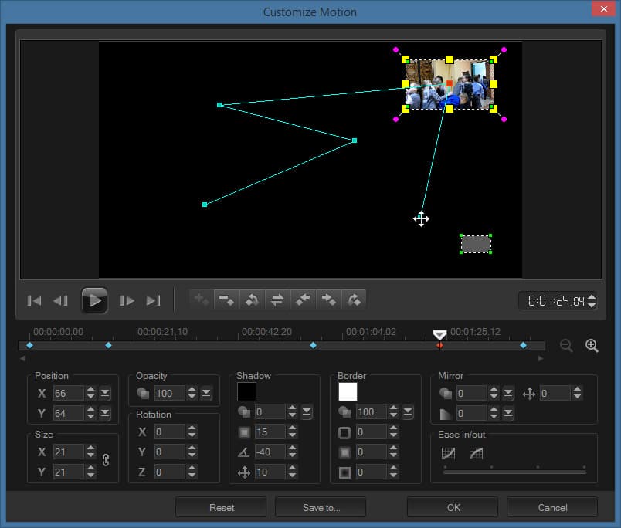This screenshot has height=528, width=621.
Task: Open the Border opacity slider dropdown
Action: pos(407,412)
